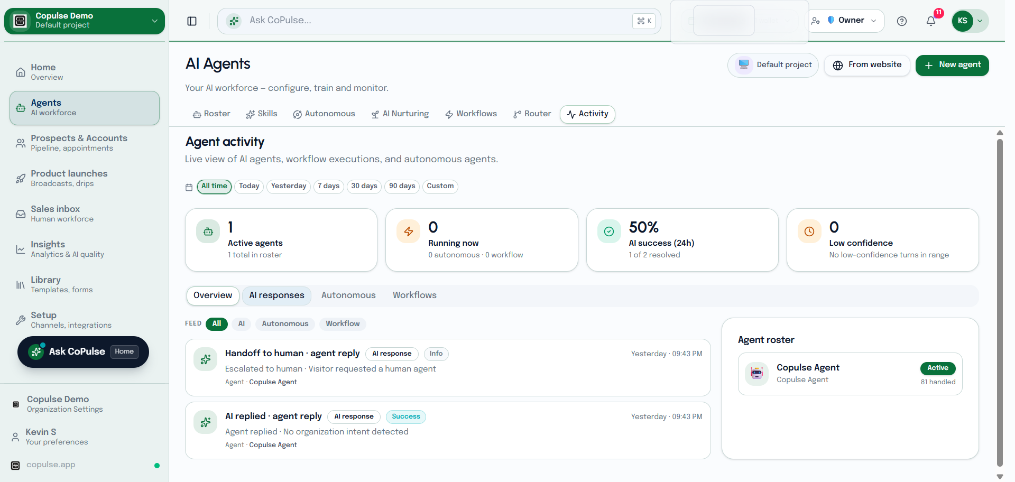Open the Copulse Agent roster card
Viewport: 1015px width, 482px height.
pyautogui.click(x=850, y=374)
